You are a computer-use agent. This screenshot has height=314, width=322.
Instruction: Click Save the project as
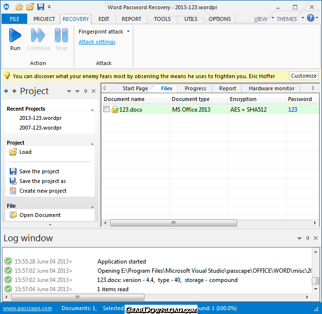pos(43,181)
